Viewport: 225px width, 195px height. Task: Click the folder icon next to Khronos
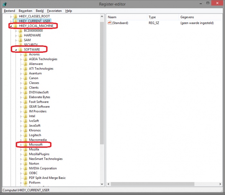[25, 130]
